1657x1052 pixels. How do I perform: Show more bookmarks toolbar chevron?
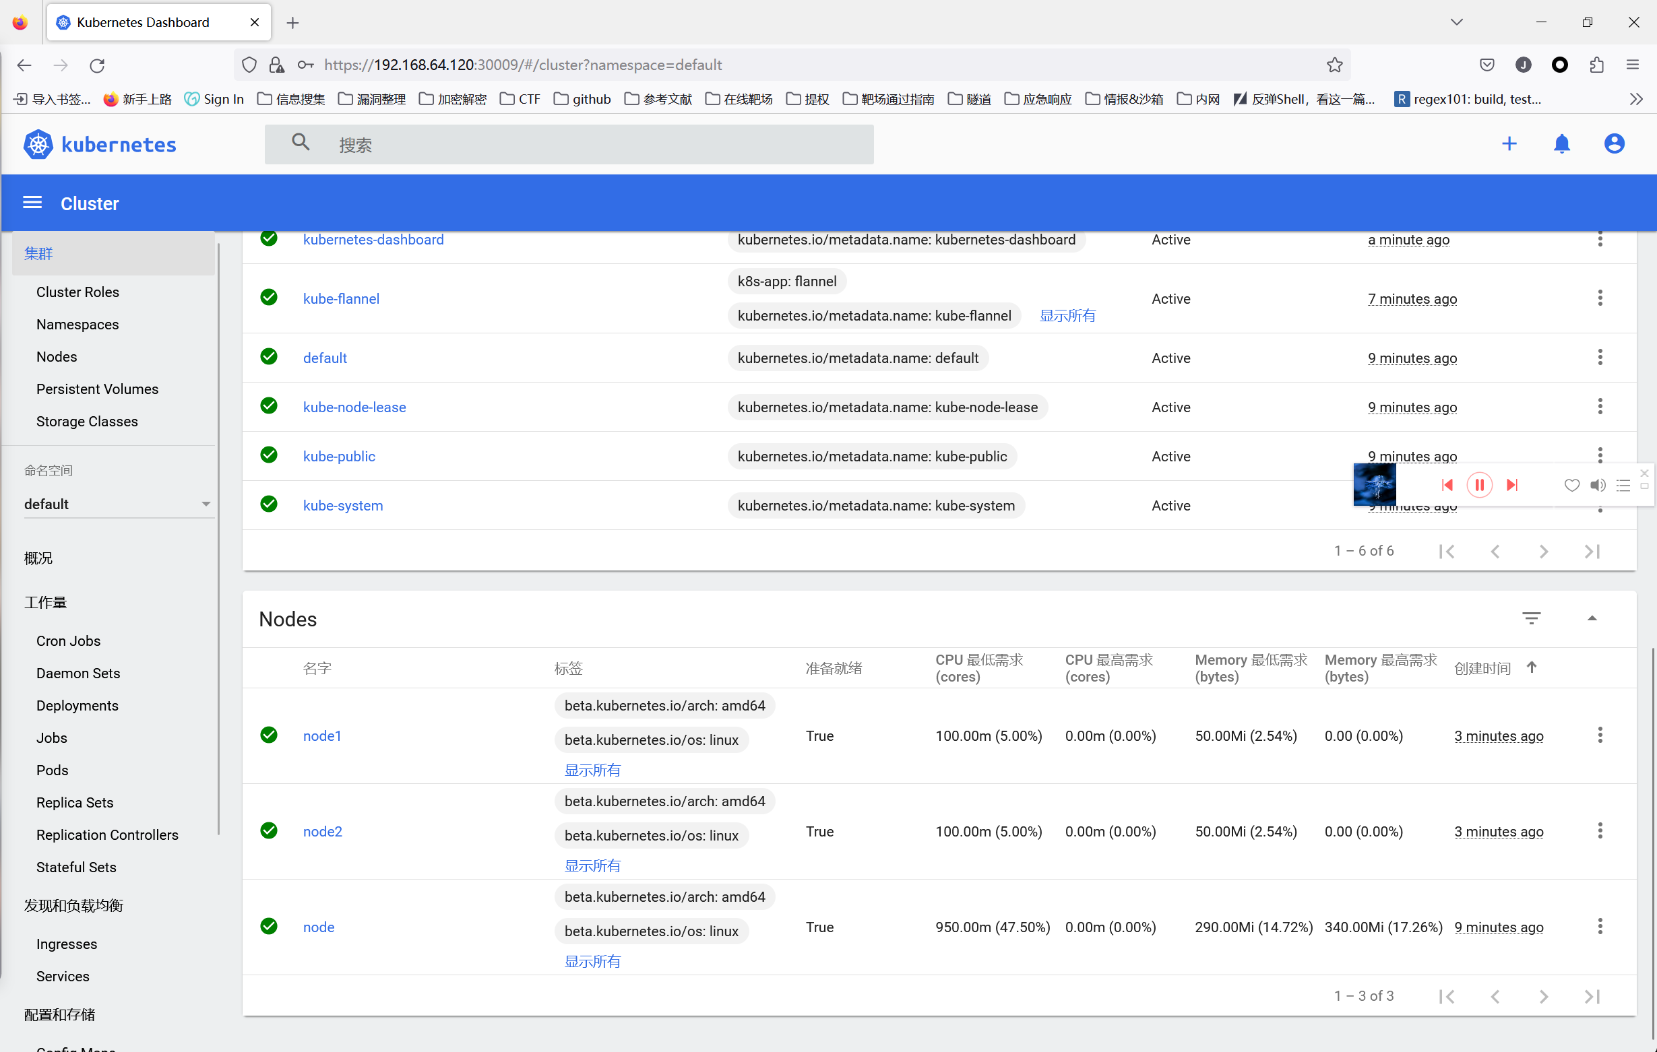click(x=1635, y=99)
